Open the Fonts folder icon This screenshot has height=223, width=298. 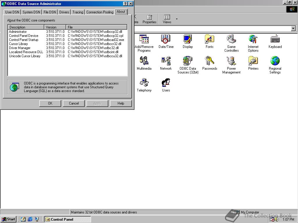(x=210, y=41)
